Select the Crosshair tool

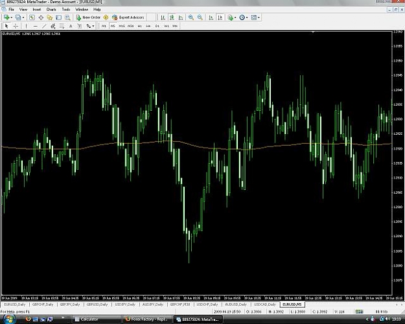click(16, 26)
